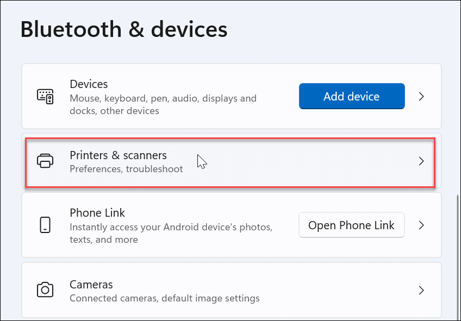Click the Devices mouse-and-keyboard icon
461x321 pixels.
pos(46,96)
